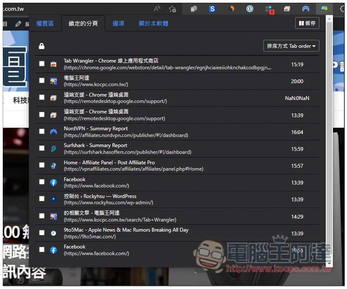
Task: Click the NordVPN extension icon in toolbar
Action: (x=306, y=9)
